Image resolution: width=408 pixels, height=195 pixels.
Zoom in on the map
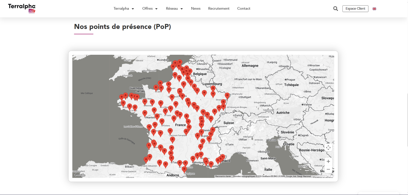point(328,161)
